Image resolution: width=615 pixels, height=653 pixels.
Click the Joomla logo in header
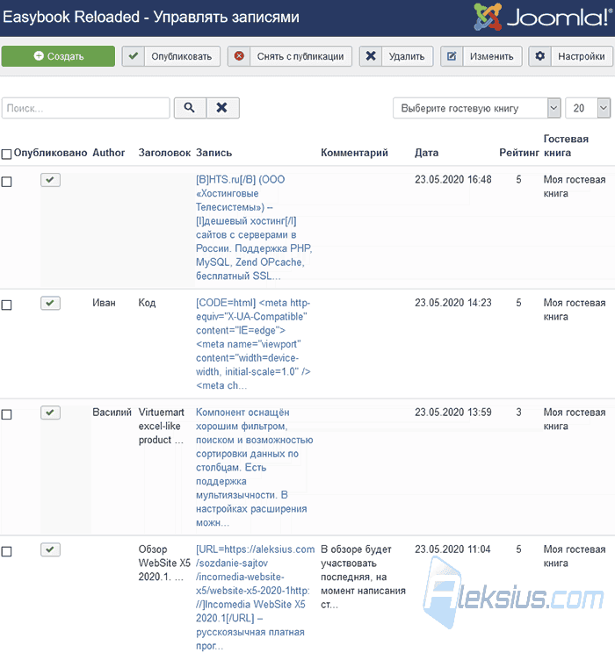click(x=543, y=17)
